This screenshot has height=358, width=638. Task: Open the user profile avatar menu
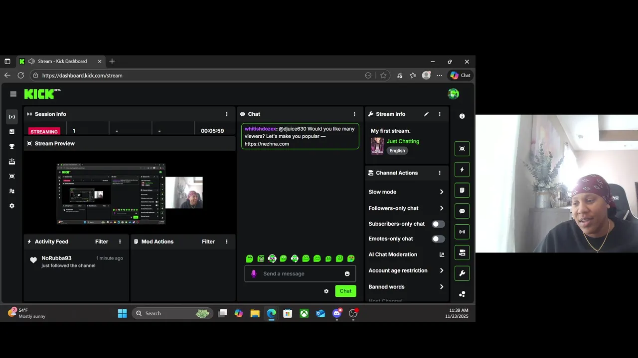click(x=453, y=93)
